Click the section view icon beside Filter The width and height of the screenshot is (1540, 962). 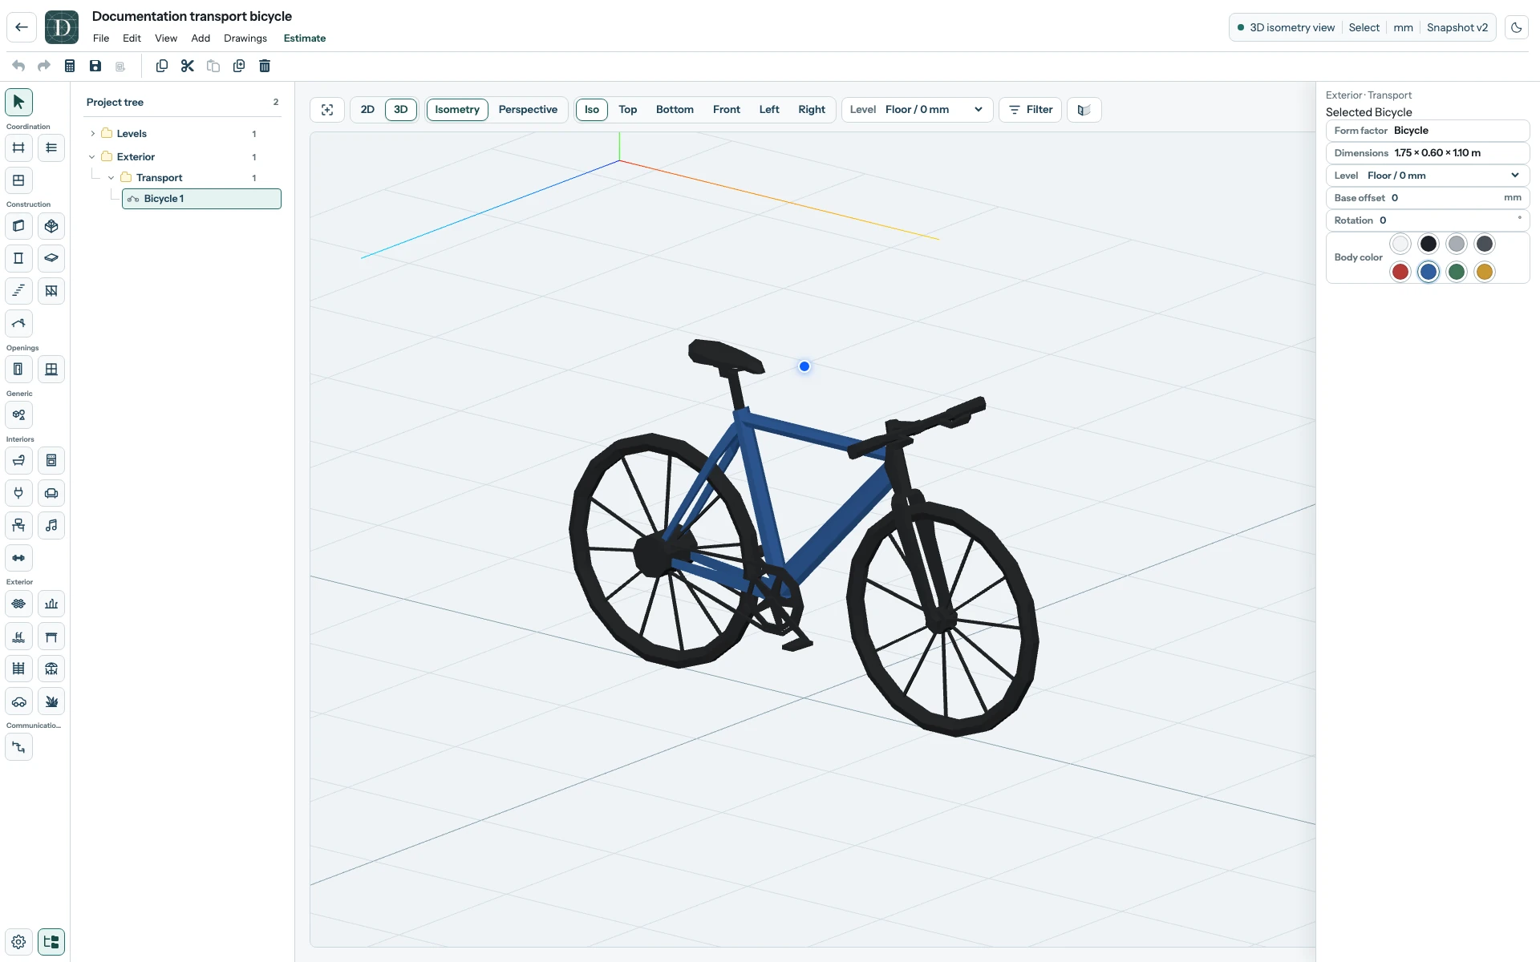click(1084, 110)
